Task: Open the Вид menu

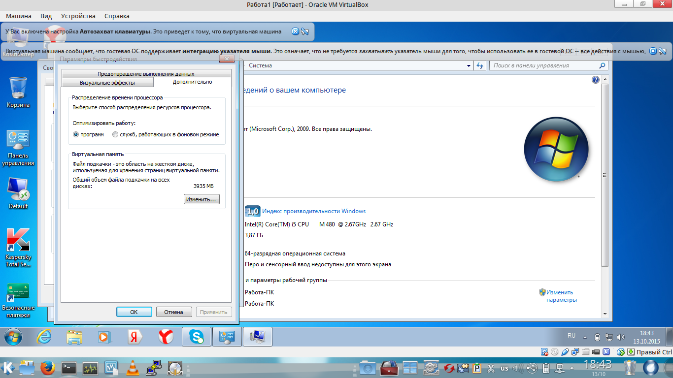Action: (46, 16)
